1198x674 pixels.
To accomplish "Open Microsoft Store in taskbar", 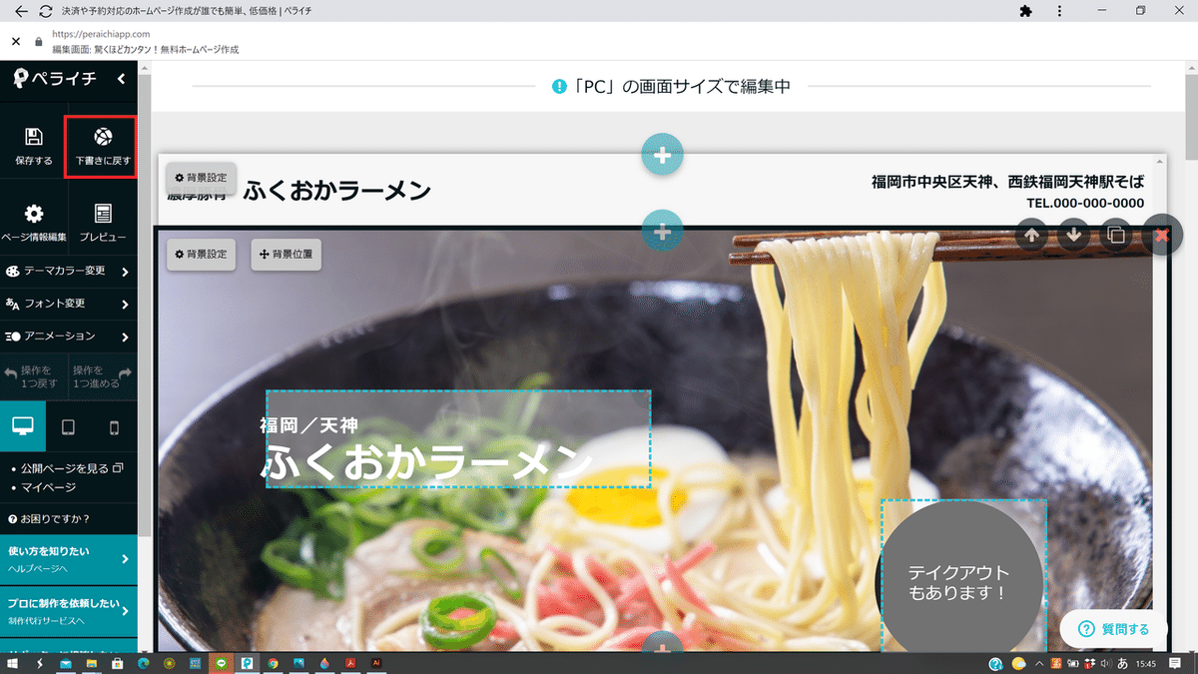I will 117,663.
